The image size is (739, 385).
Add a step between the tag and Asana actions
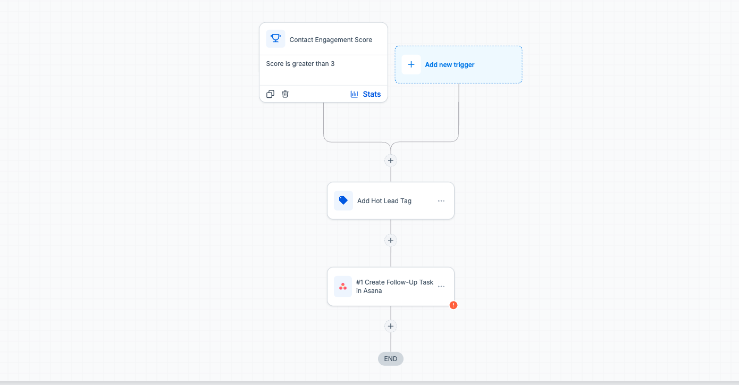(x=391, y=240)
